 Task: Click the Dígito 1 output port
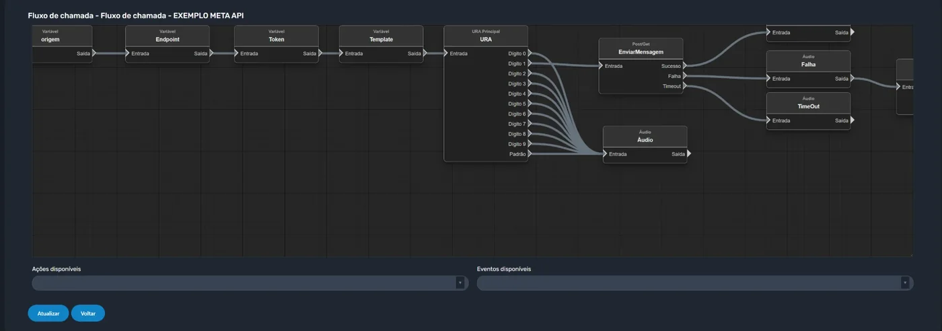point(531,63)
